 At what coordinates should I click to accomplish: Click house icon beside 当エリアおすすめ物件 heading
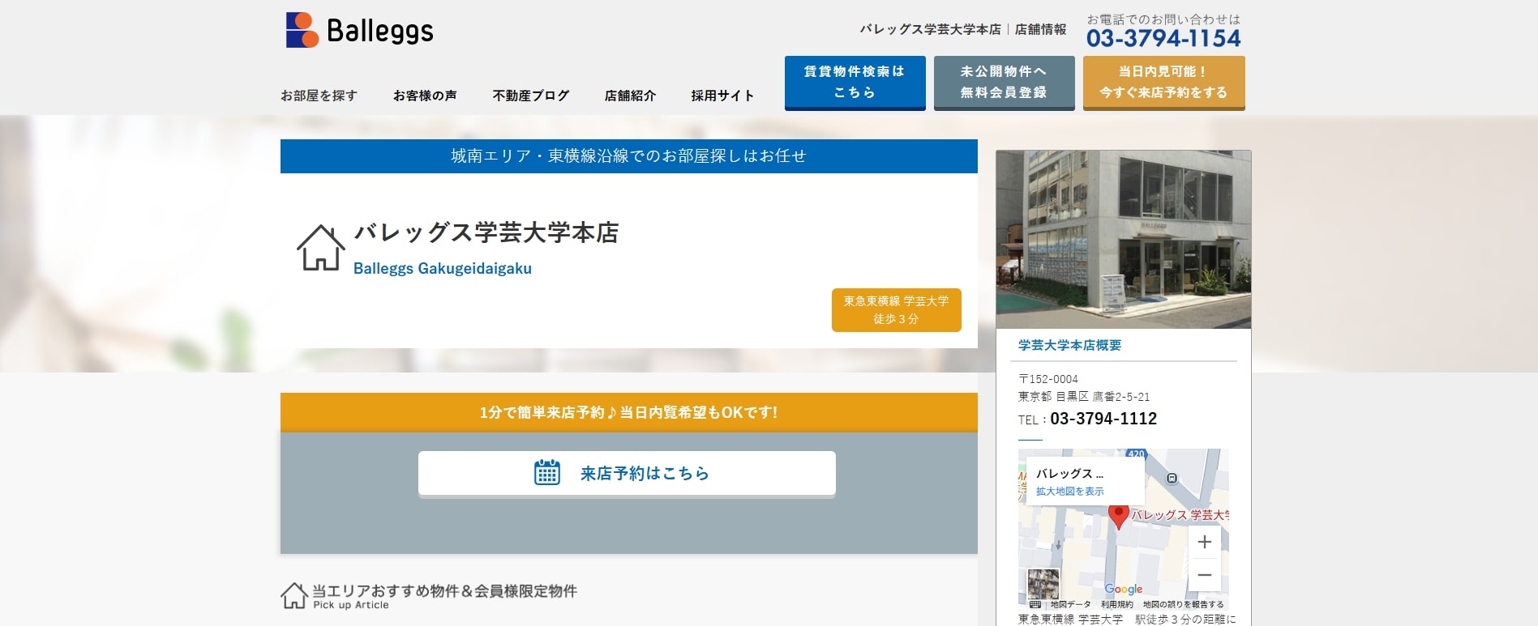[x=294, y=595]
